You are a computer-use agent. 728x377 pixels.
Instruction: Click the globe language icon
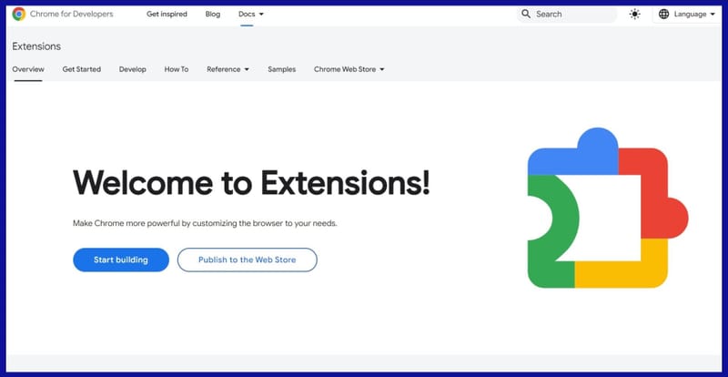[663, 15]
